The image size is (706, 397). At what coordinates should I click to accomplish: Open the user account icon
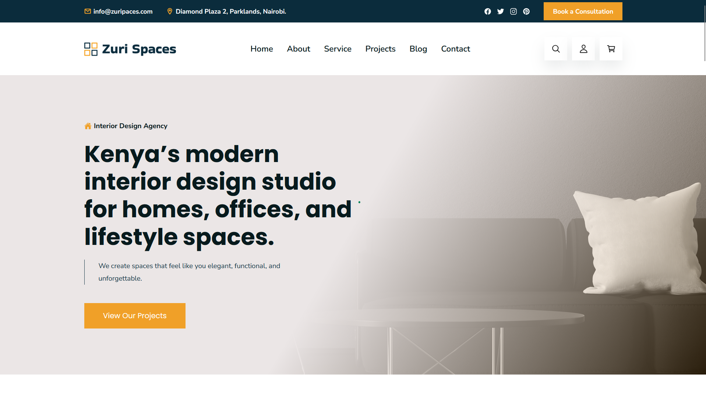pos(583,49)
